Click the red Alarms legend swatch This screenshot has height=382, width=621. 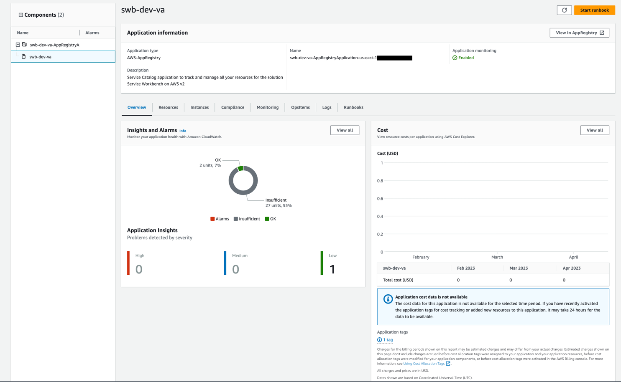[212, 219]
